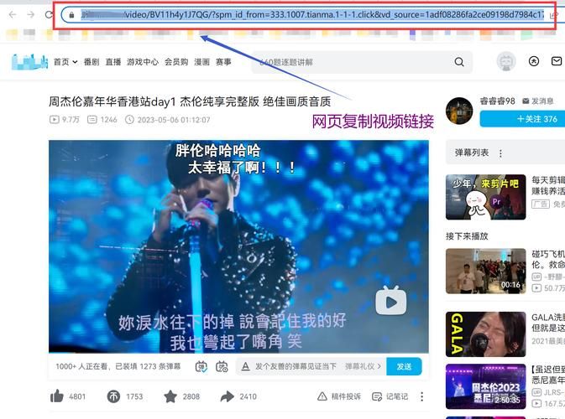Open uploader 睿睿睿98 avatar
Screen dimensions: 565x419
click(459, 111)
